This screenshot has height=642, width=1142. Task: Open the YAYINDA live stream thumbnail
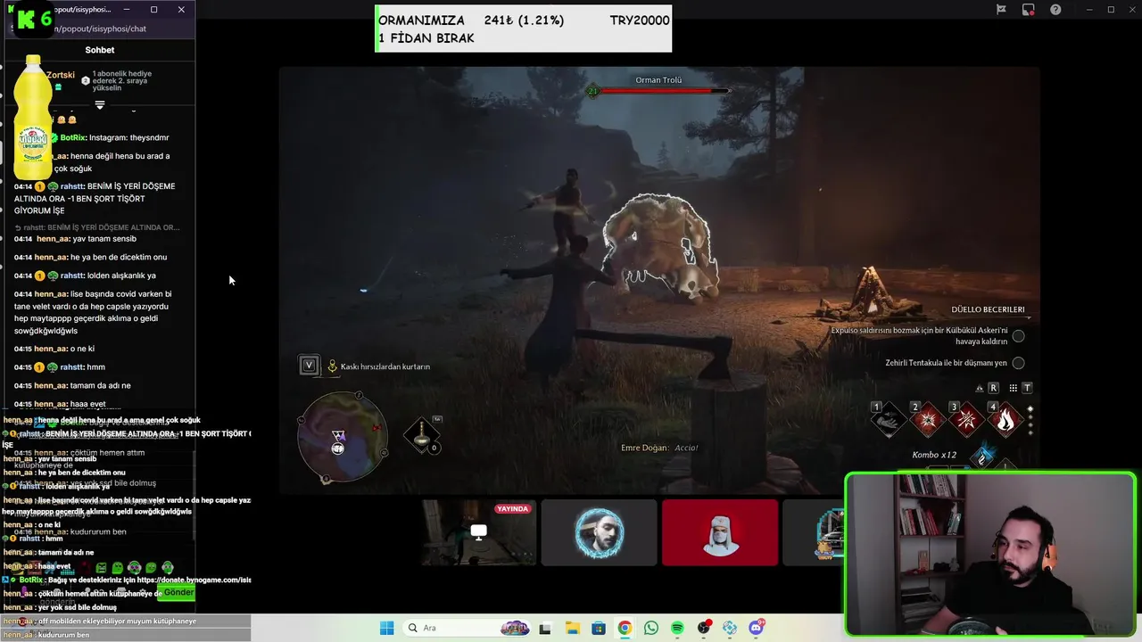pos(479,532)
